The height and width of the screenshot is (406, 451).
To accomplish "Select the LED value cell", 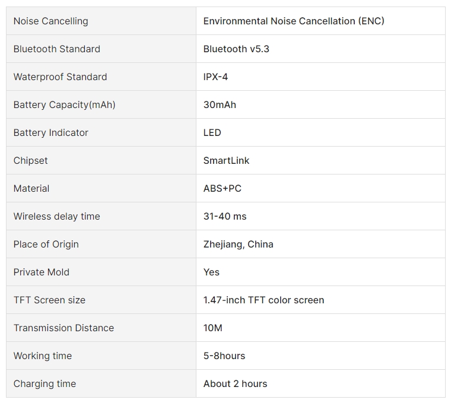I will click(x=320, y=132).
